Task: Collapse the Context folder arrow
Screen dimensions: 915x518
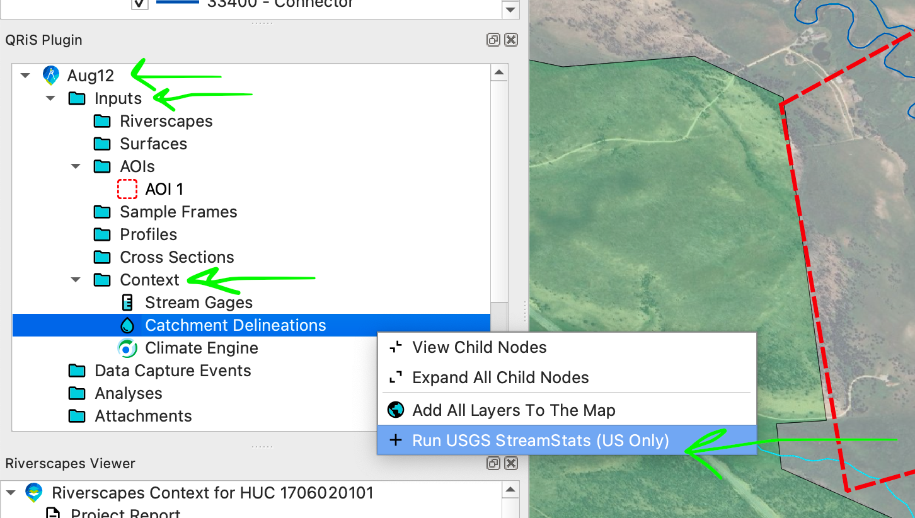Action: (76, 280)
